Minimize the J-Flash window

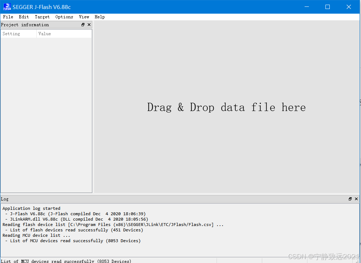point(307,7)
